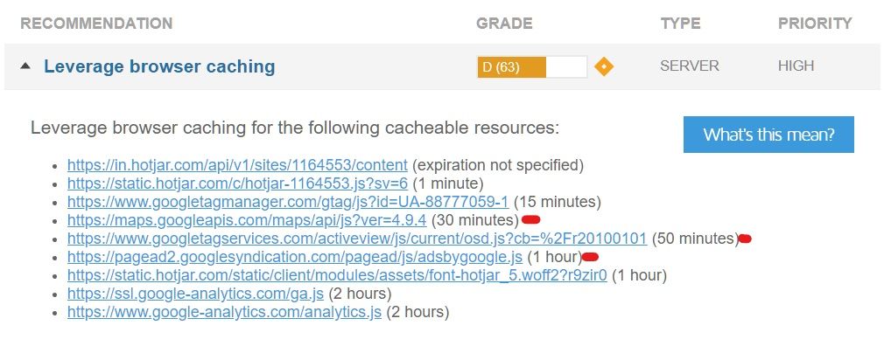Open the google-analytics.com analytics.js link
884x353 pixels.
224,312
